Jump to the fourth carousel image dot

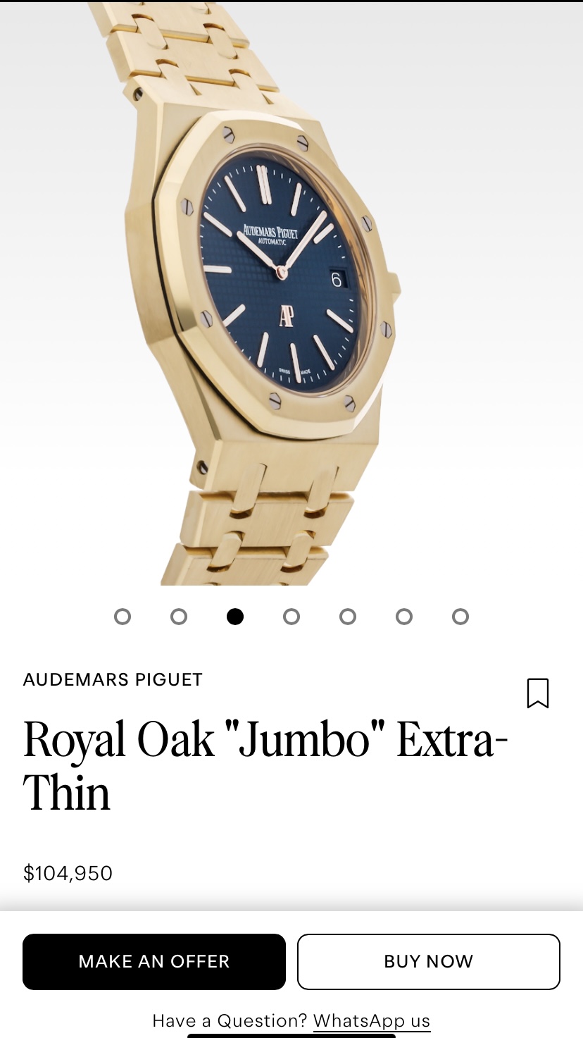point(291,617)
